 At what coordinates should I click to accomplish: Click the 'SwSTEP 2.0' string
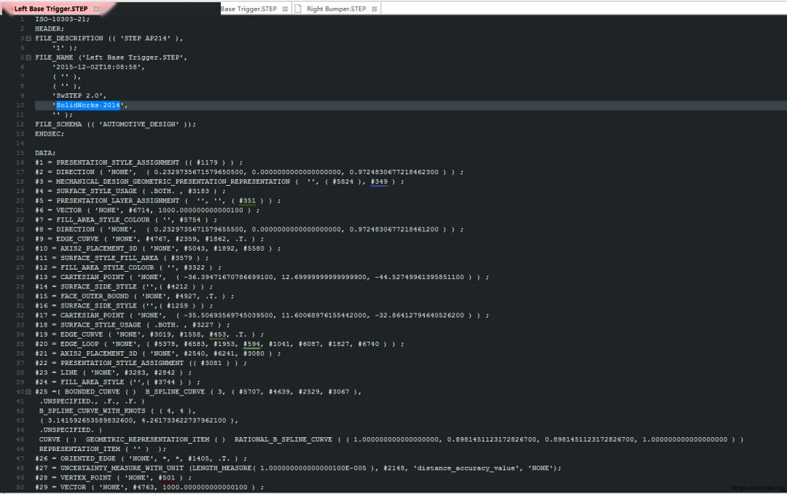(x=79, y=95)
